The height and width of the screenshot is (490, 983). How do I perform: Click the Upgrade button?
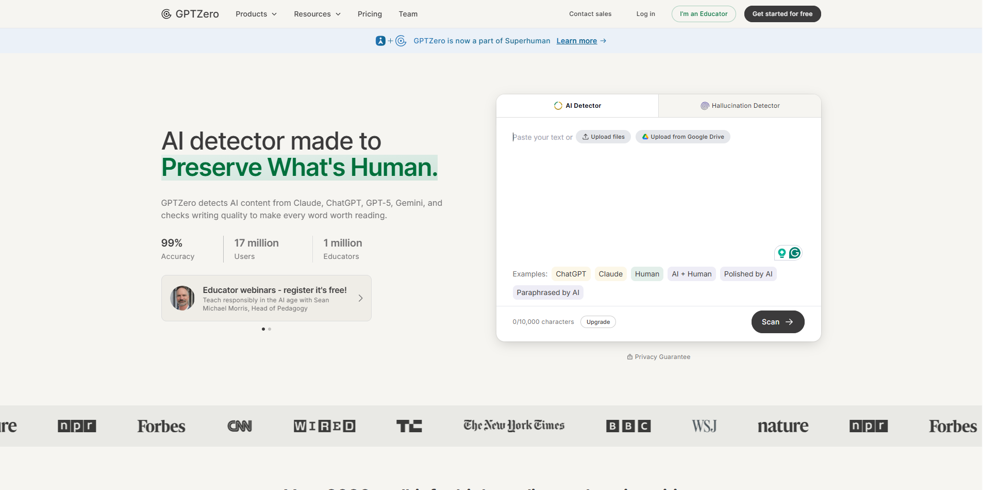click(x=598, y=322)
